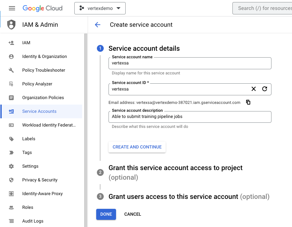292x227 pixels.
Task: Clear the Service account ID field
Action: pos(254,89)
